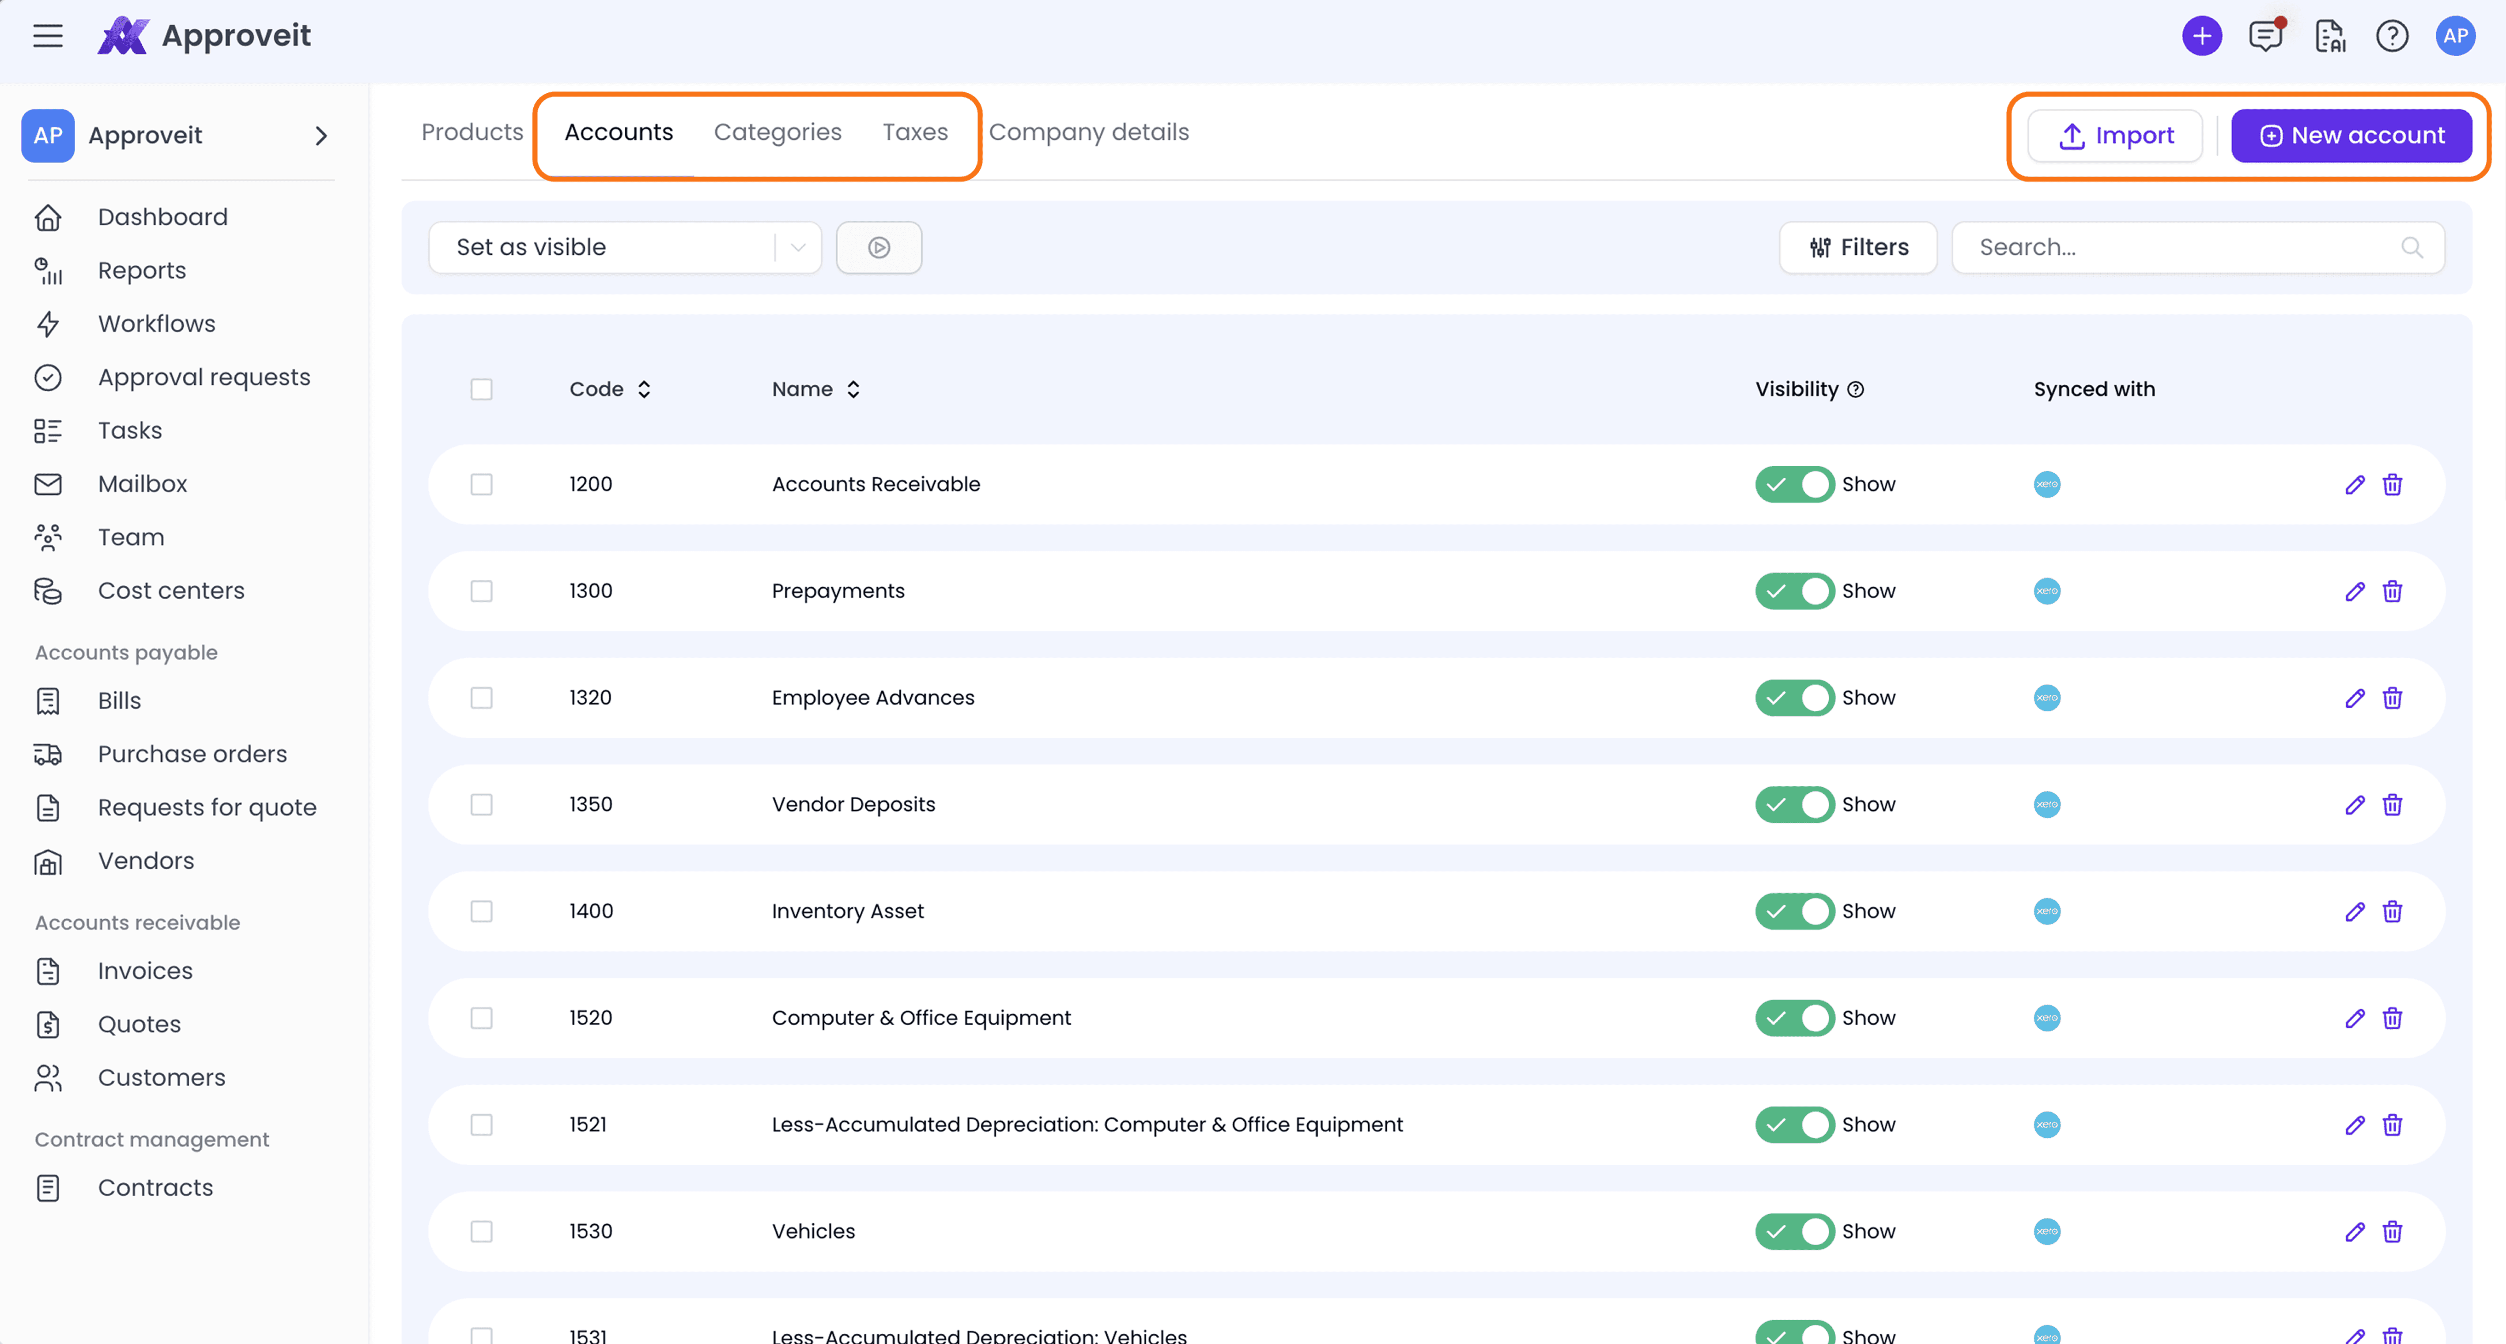Image resolution: width=2506 pixels, height=1344 pixels.
Task: Go to Dashboard in sidebar
Action: click(x=162, y=217)
